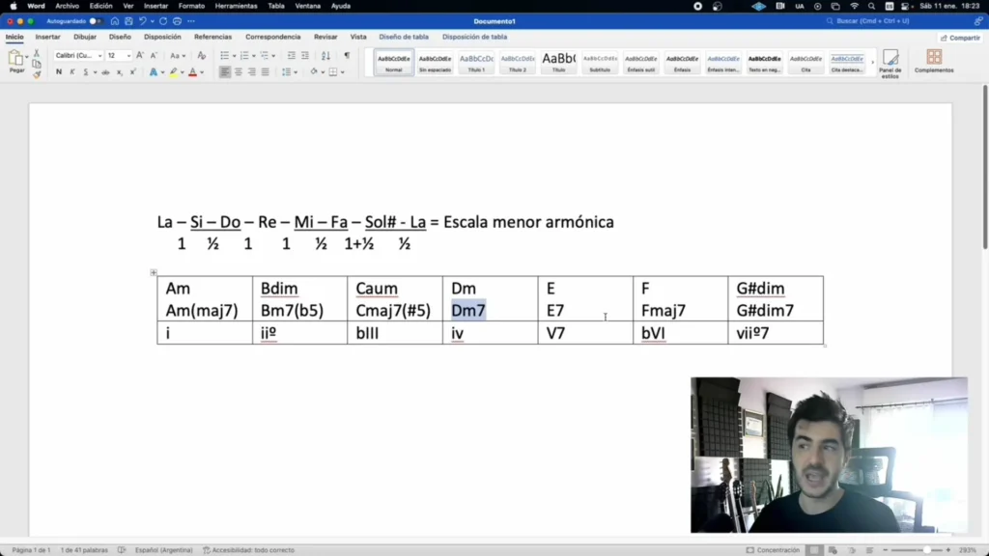Open the Insertar ribbon tab
Viewport: 989px width, 556px height.
pos(48,38)
